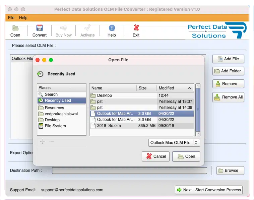Close the Open File dialog with red button
Image resolution: width=254 pixels, height=200 pixels.
click(x=38, y=60)
